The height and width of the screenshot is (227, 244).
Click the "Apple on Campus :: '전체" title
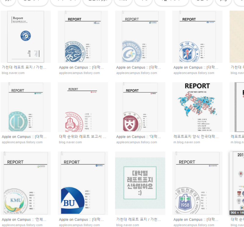pyautogui.click(x=24, y=220)
